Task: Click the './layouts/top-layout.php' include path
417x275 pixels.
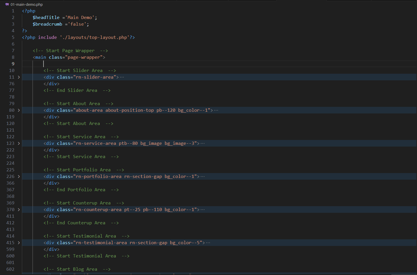Action: tap(94, 37)
